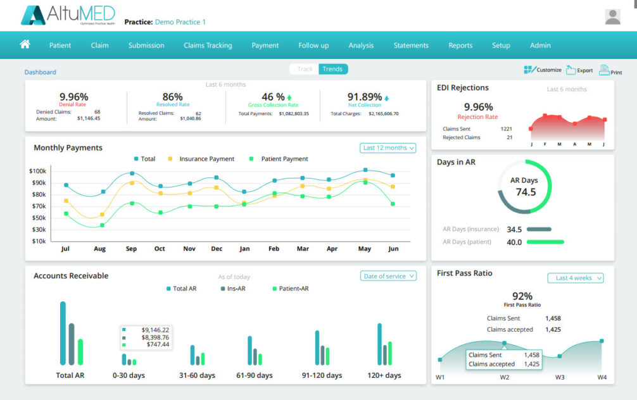Open the Statements menu
This screenshot has height=400, width=637.
[x=411, y=45]
